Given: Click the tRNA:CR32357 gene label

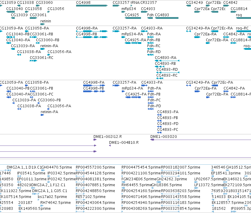Looking at the screenshot, I should click(x=144, y=3).
